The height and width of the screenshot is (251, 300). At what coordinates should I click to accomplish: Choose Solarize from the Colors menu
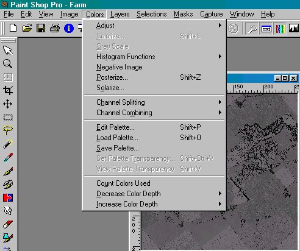[x=154, y=88]
